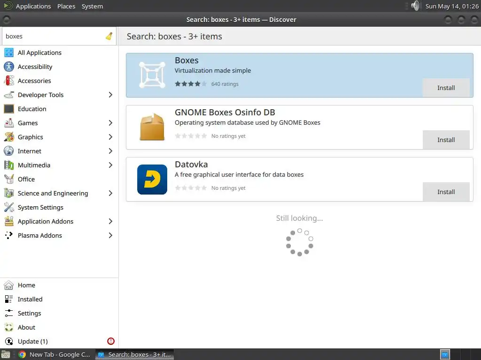481x360 pixels.
Task: Go to the Installed page
Action: click(x=59, y=300)
